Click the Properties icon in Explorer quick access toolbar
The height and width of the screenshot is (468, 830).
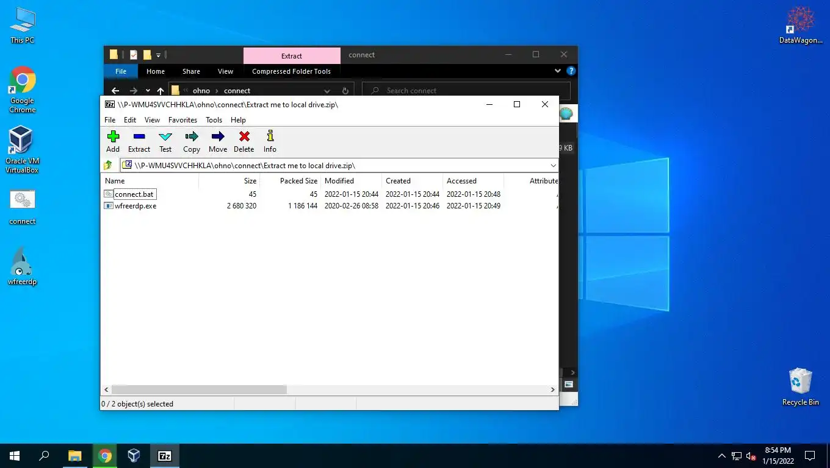click(x=134, y=55)
